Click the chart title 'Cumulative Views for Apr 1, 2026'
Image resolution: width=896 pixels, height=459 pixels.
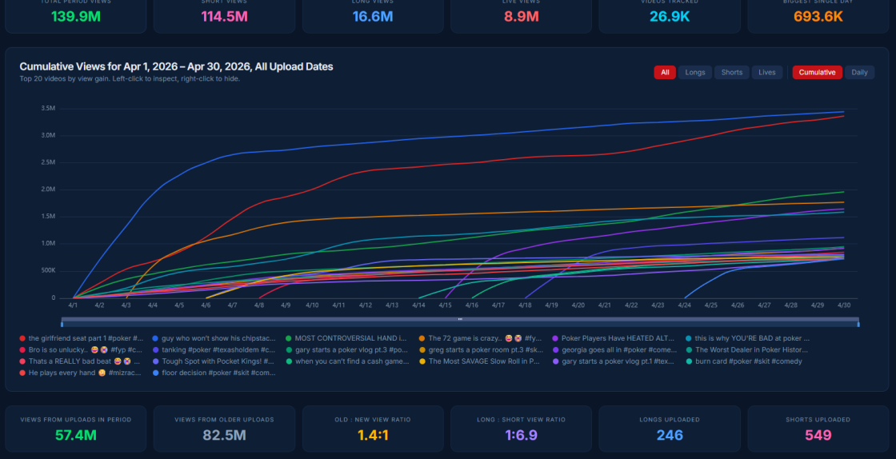[176, 67]
